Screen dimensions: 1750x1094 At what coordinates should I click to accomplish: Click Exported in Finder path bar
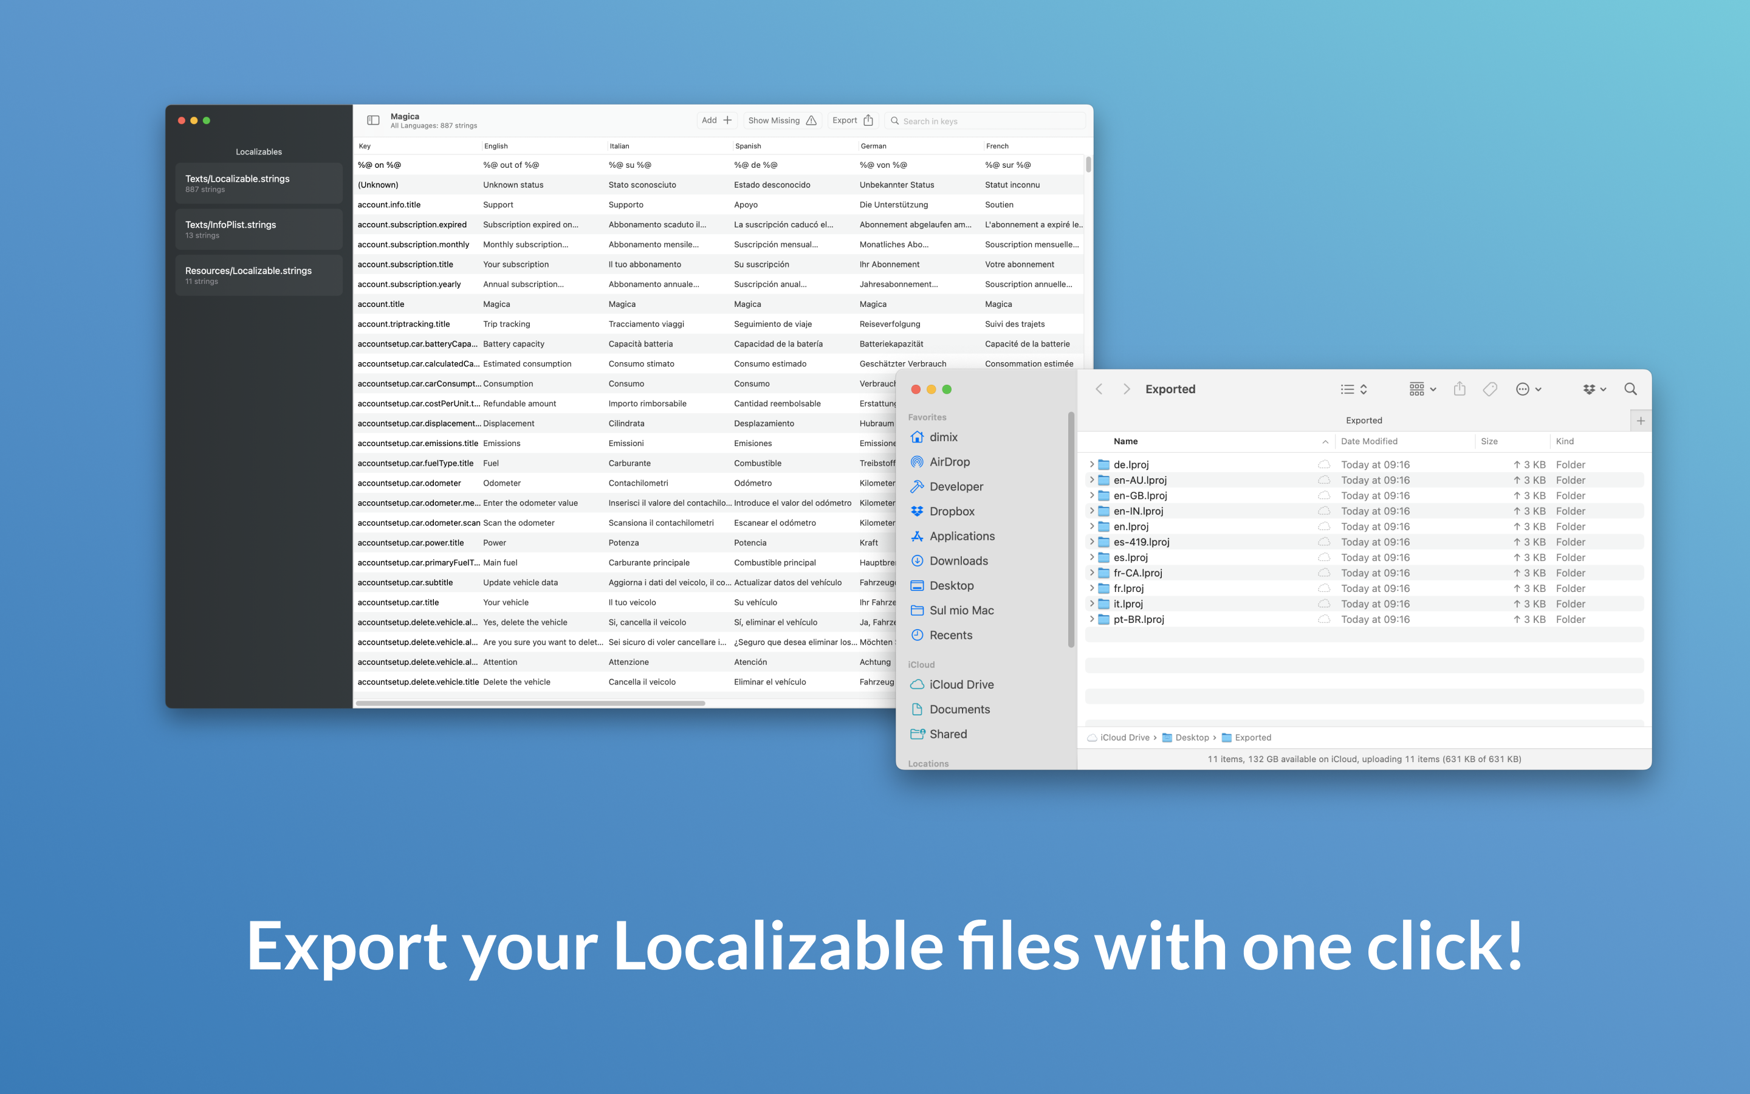pyautogui.click(x=1246, y=737)
